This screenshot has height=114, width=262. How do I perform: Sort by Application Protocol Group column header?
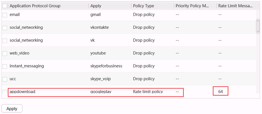tap(35, 6)
